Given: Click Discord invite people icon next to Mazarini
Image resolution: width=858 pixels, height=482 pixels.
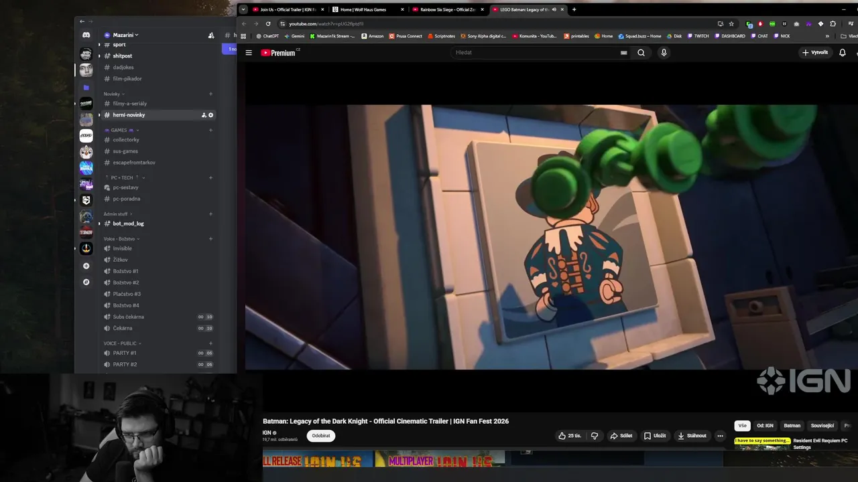Looking at the screenshot, I should 211,35.
